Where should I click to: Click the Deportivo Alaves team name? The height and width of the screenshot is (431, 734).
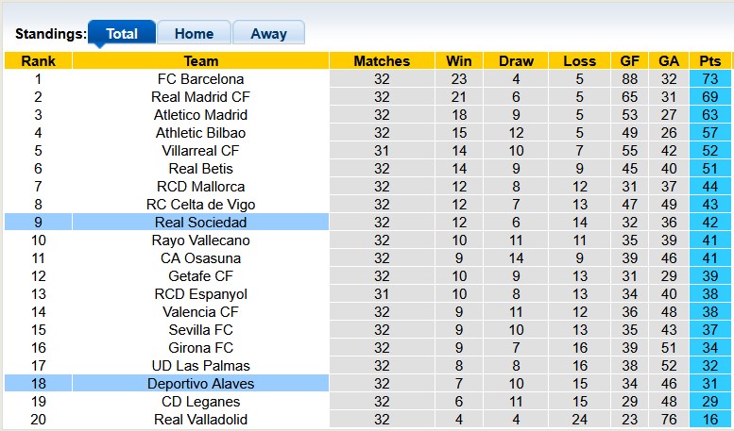tap(200, 384)
